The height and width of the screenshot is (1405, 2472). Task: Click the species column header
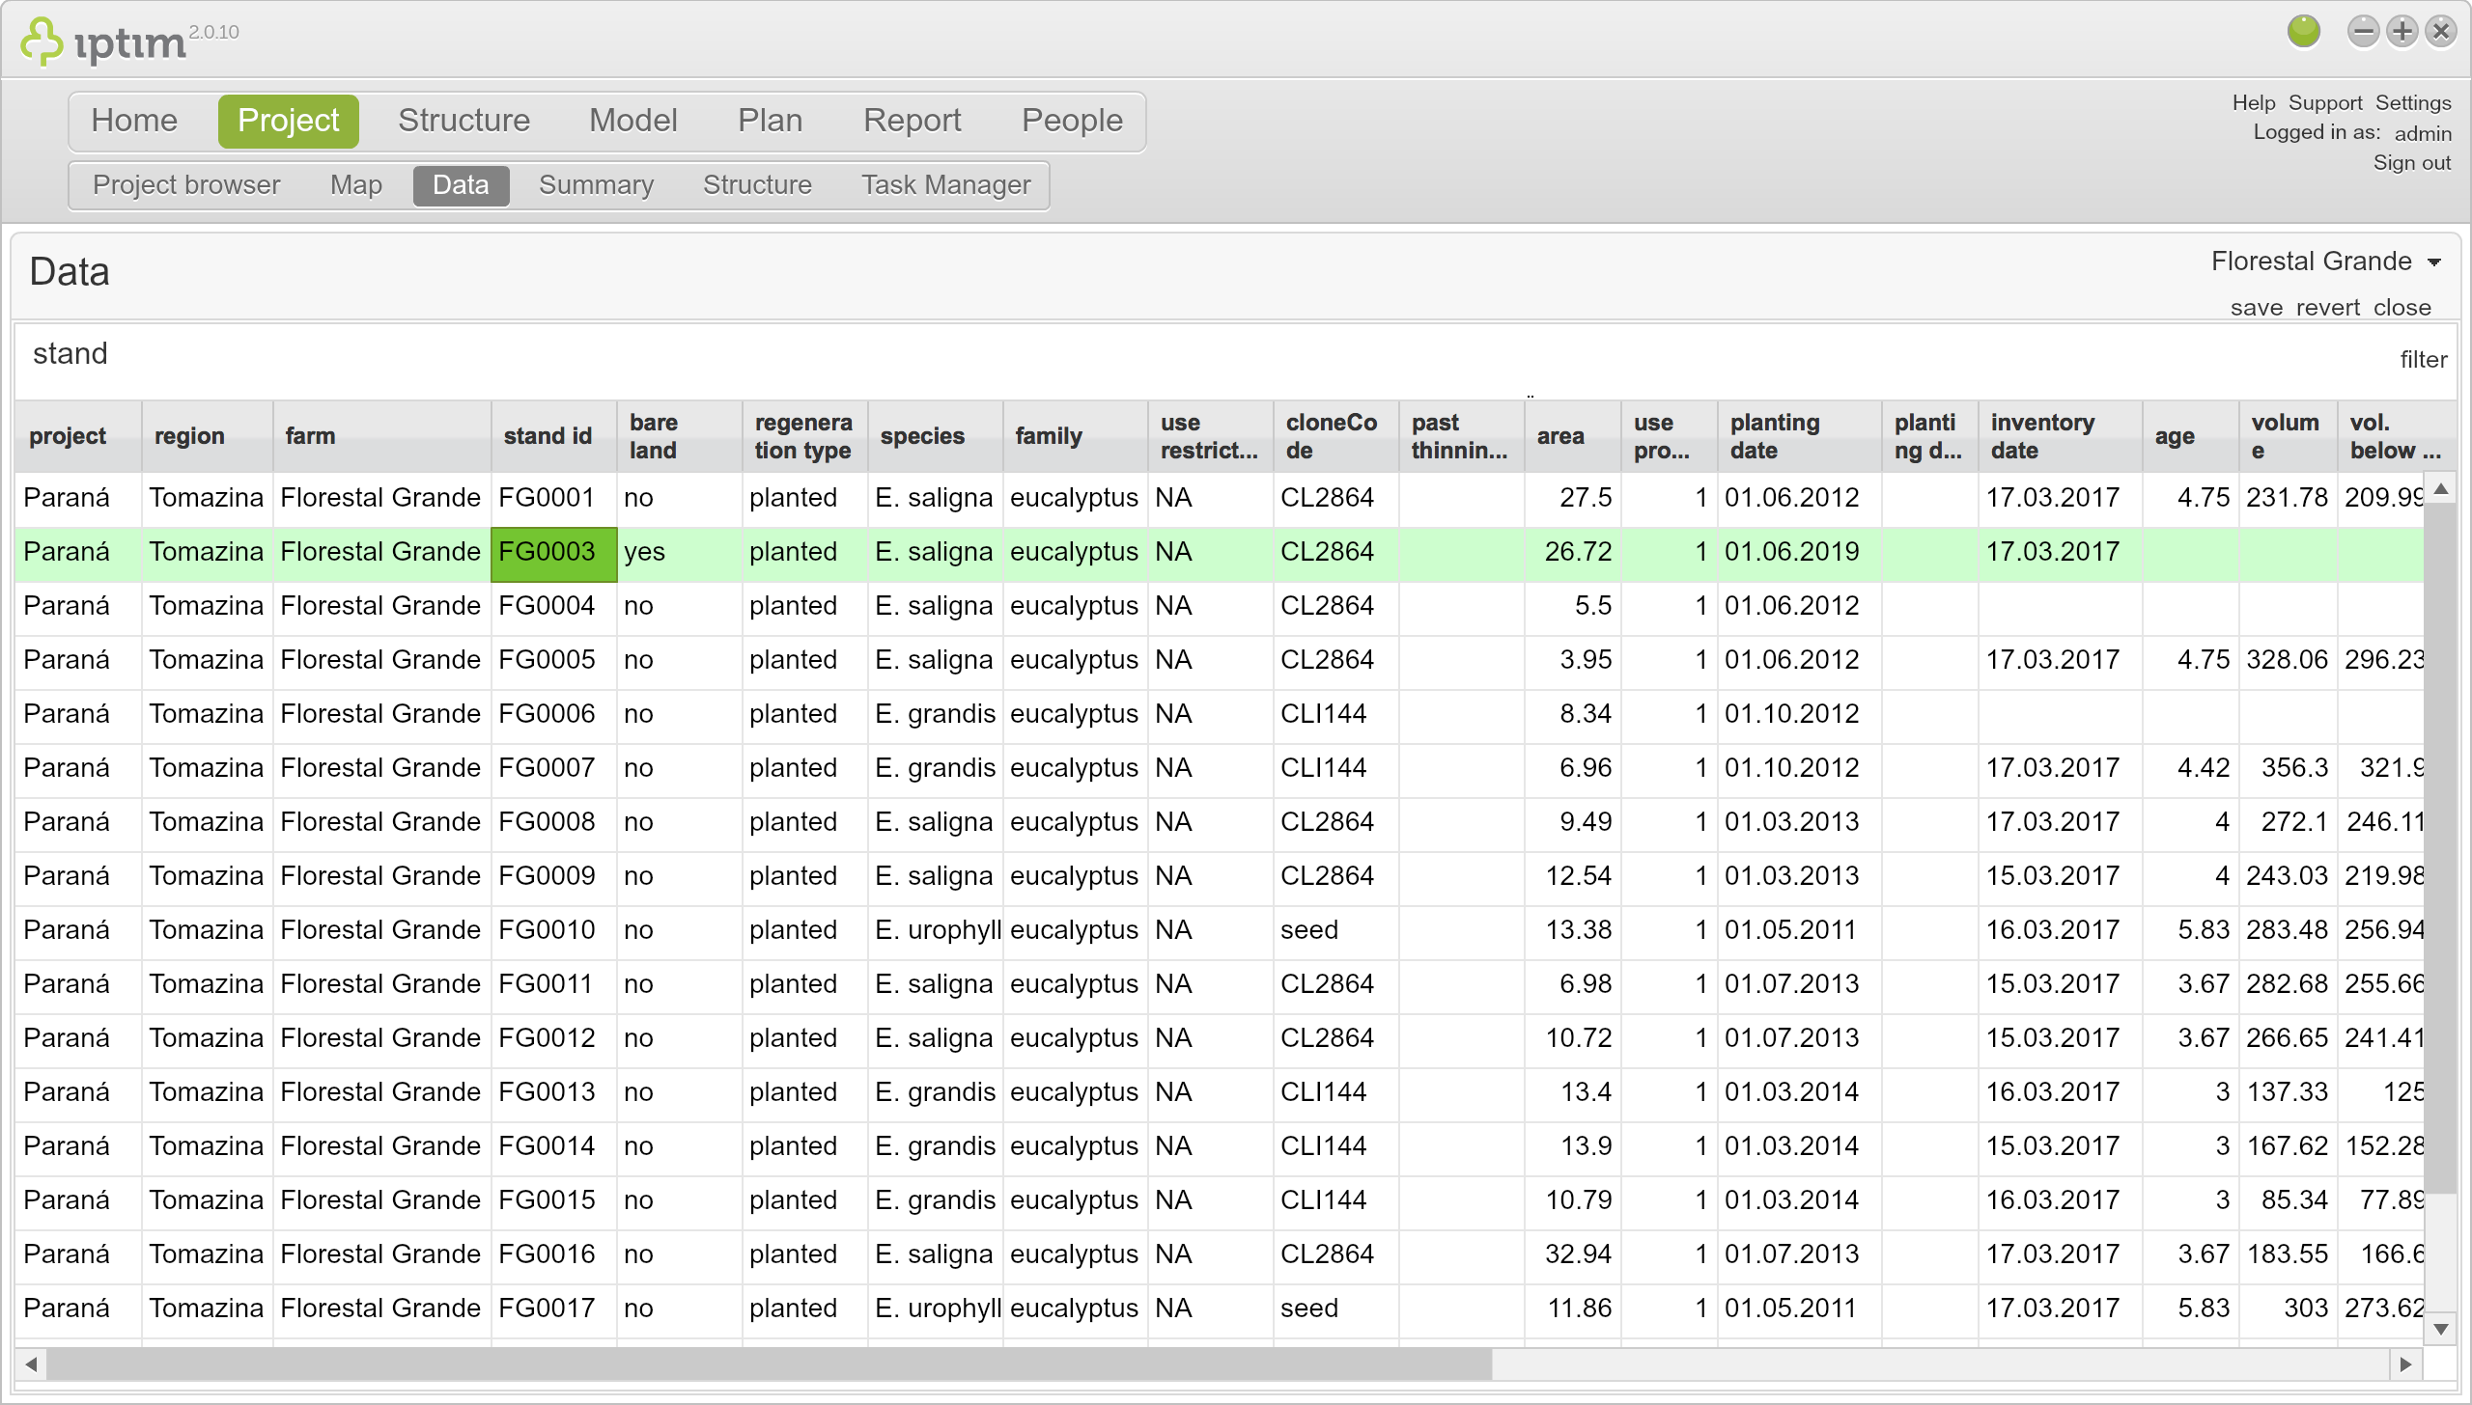pyautogui.click(x=935, y=436)
